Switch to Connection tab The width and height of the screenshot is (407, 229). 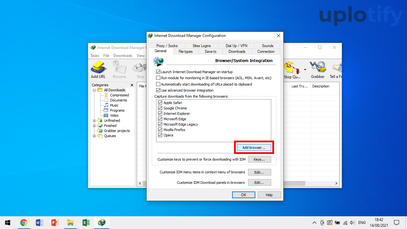coord(266,52)
